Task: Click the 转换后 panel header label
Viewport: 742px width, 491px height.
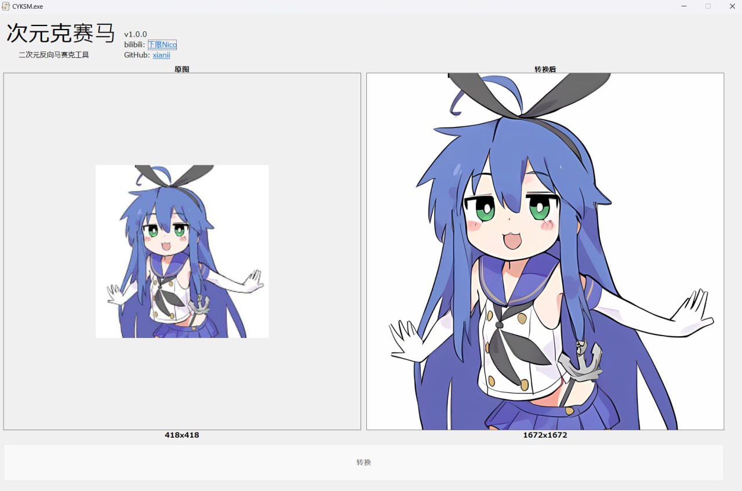Action: pyautogui.click(x=545, y=69)
